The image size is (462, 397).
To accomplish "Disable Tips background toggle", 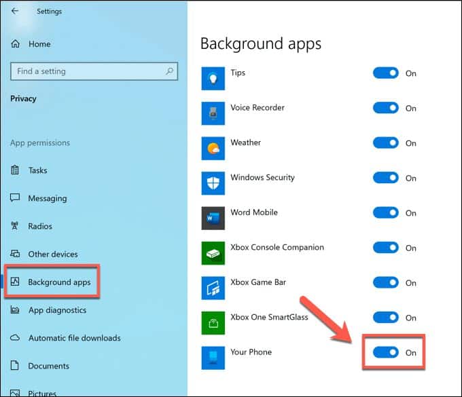I will coord(386,73).
